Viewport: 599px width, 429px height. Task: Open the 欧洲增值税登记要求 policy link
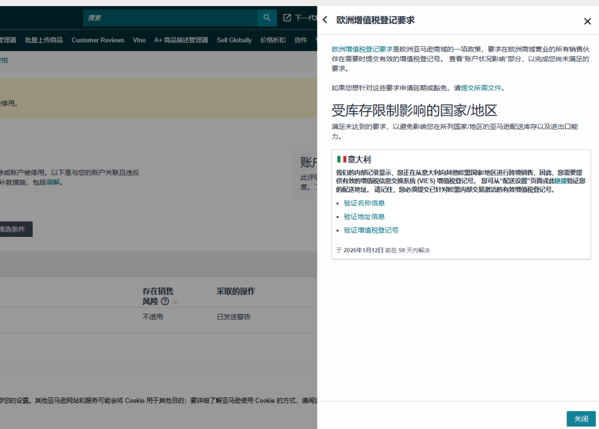pos(362,49)
